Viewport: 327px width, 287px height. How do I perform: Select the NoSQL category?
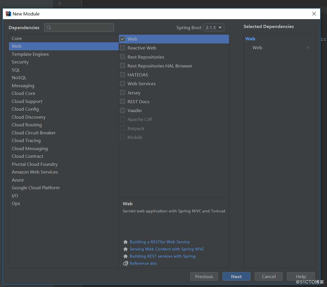click(64, 77)
